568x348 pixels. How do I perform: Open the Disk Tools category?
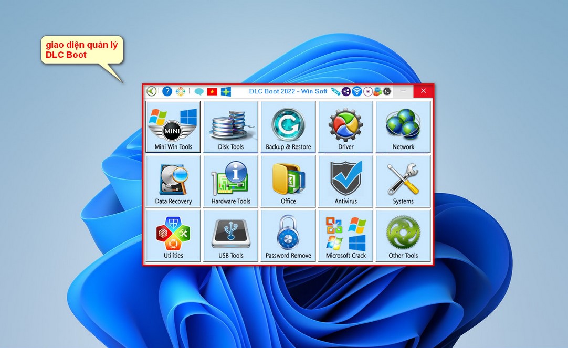pos(231,126)
